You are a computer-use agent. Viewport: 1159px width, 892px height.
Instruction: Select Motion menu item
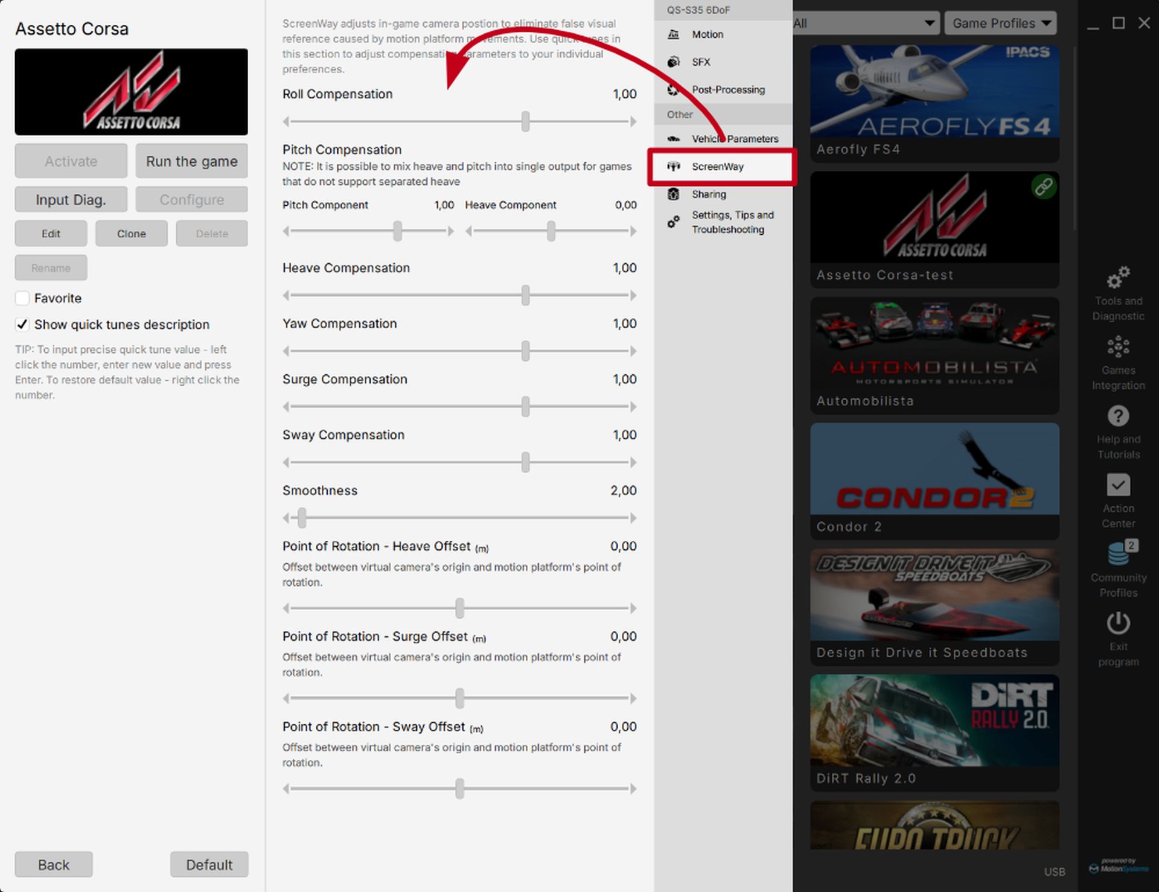(x=723, y=34)
